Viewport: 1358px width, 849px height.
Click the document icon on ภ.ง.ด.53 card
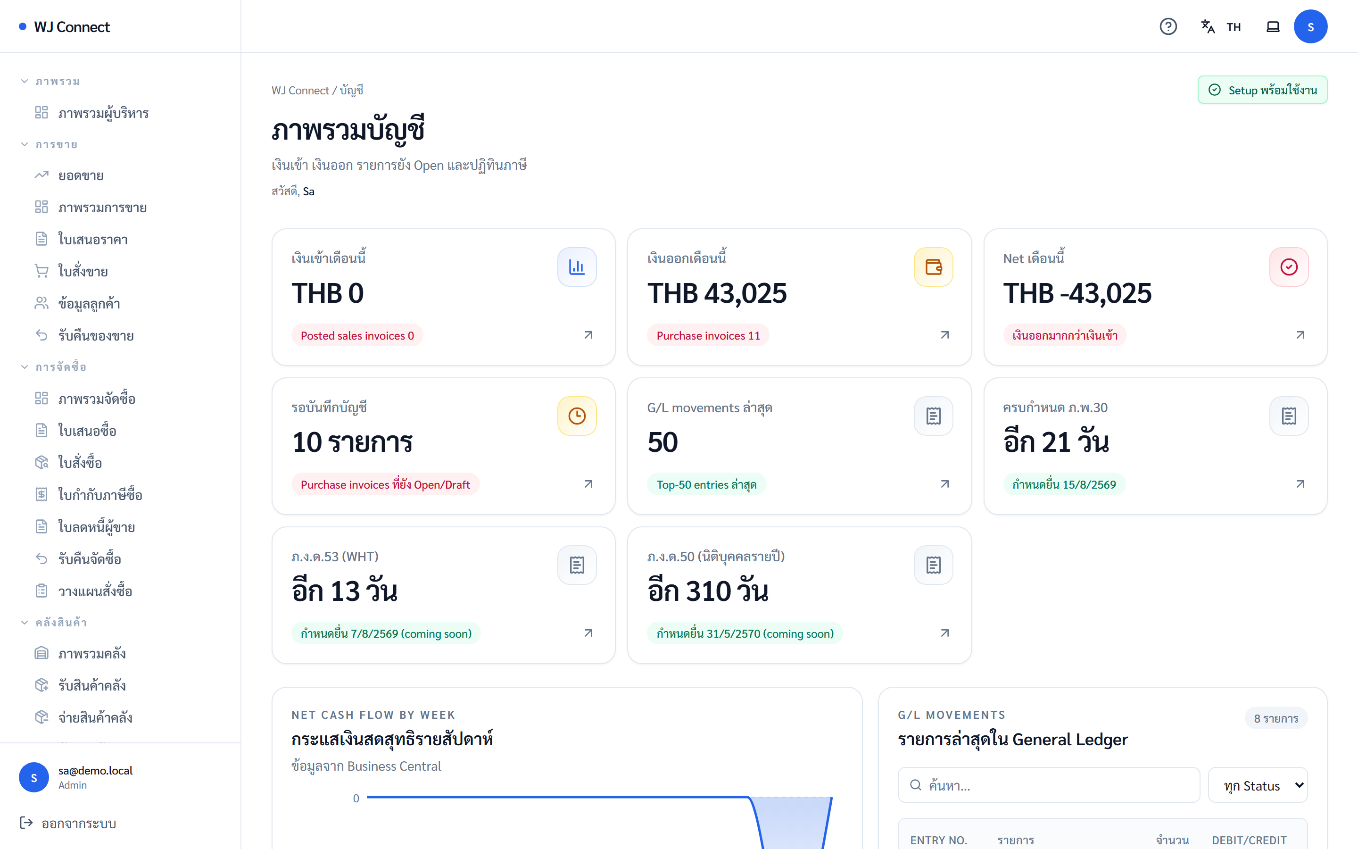click(577, 565)
